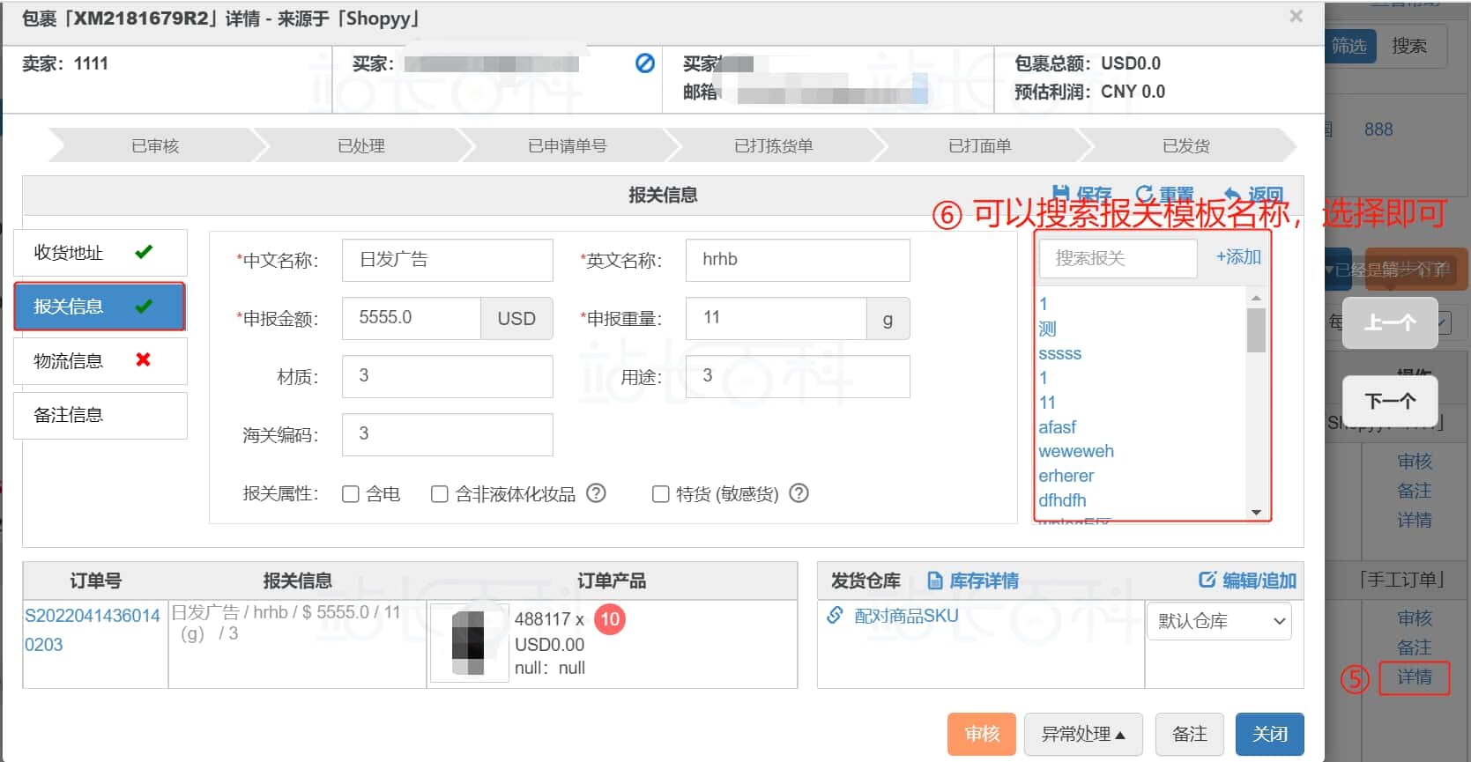Screen dimensions: 1471x762
Task: Click the help icon next to 特货 (敏感货)
Action: (799, 493)
